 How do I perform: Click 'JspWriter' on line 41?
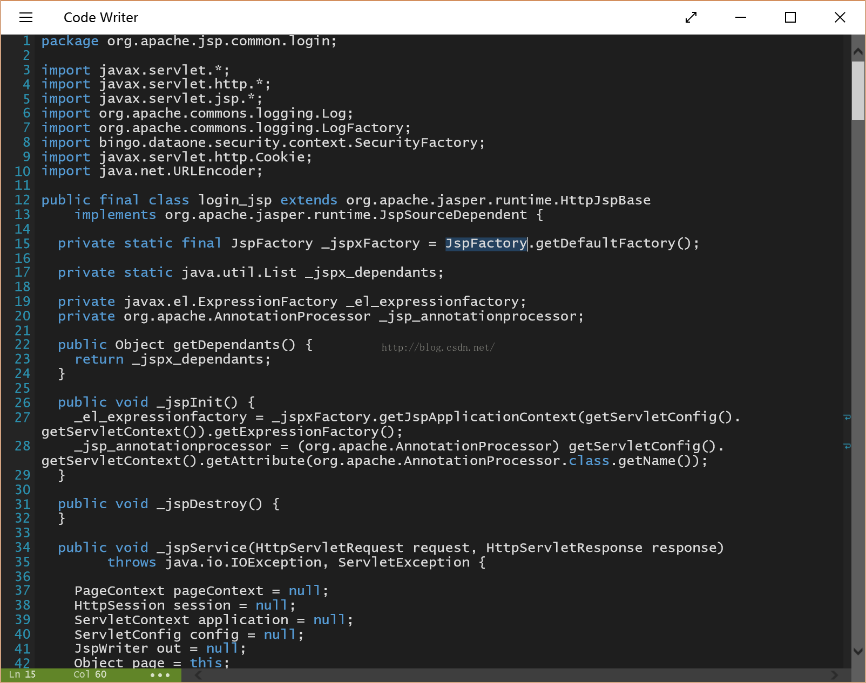point(111,649)
